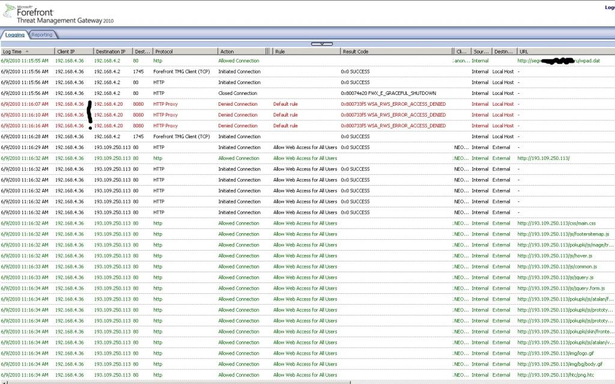Select the Closed Connection action cell

(x=238, y=94)
